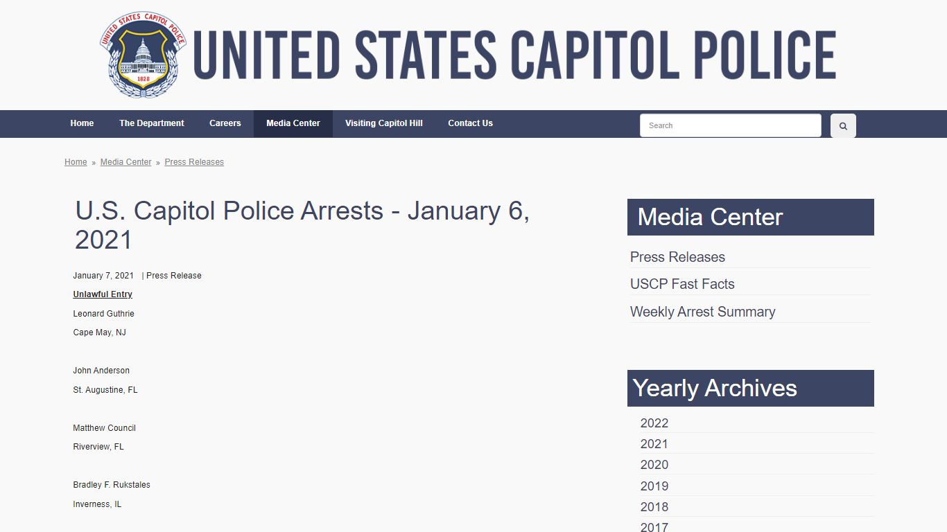Open the Home menu item
Image resolution: width=947 pixels, height=532 pixels.
tap(82, 123)
